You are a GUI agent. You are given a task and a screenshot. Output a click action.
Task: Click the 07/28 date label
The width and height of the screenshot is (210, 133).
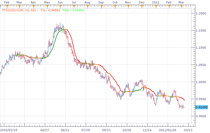(85, 130)
